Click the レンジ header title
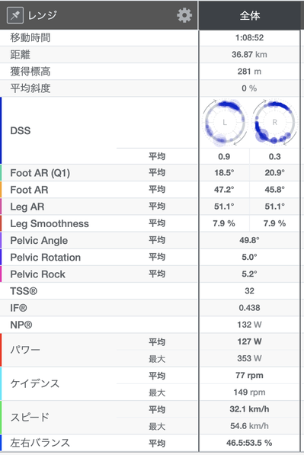The width and height of the screenshot is (304, 455). click(x=43, y=15)
